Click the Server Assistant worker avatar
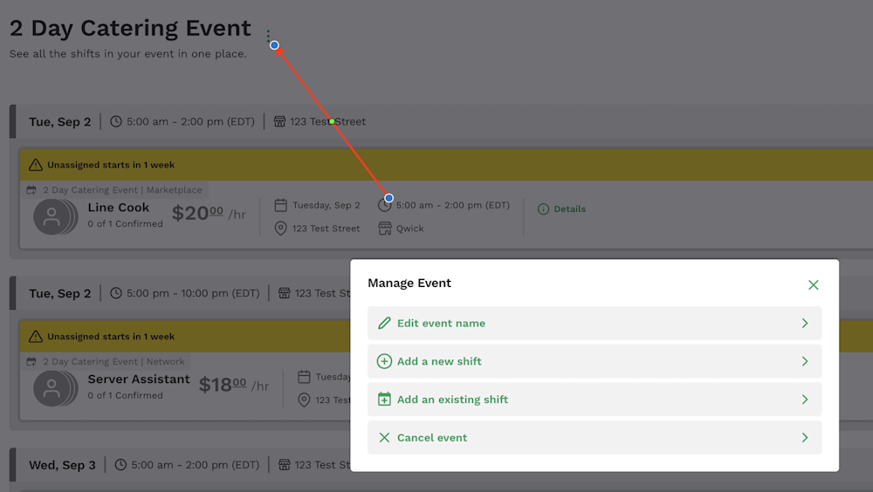Image resolution: width=873 pixels, height=492 pixels. click(52, 388)
